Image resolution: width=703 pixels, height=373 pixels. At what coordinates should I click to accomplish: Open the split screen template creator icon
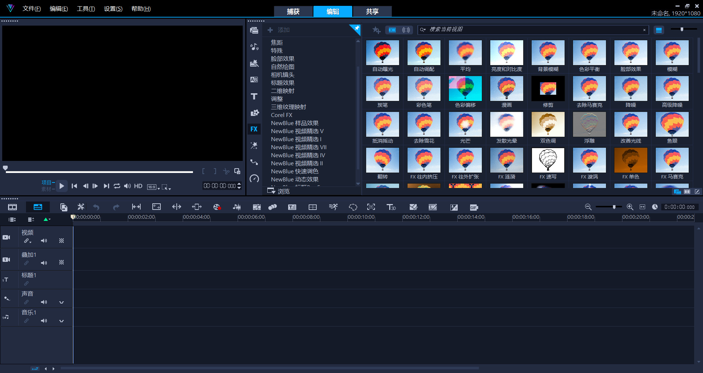pos(313,207)
